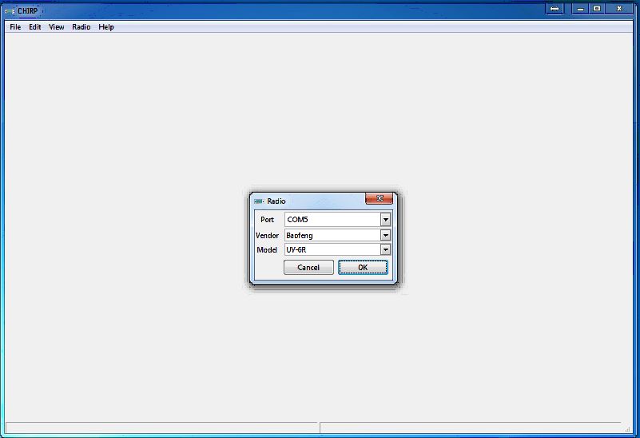Click the Radio dialog title icon
Screen dimensions: 640x438
coord(259,201)
